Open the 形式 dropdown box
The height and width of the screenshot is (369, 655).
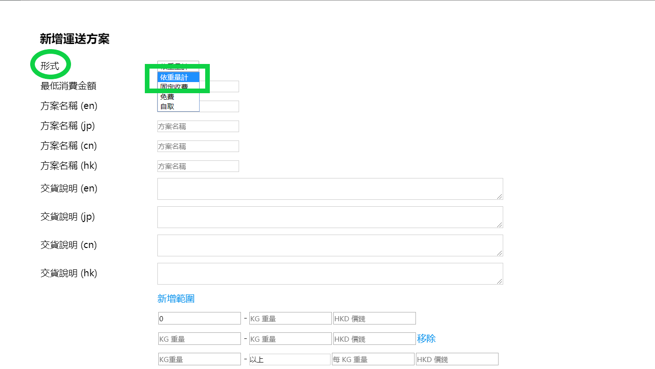(178, 66)
